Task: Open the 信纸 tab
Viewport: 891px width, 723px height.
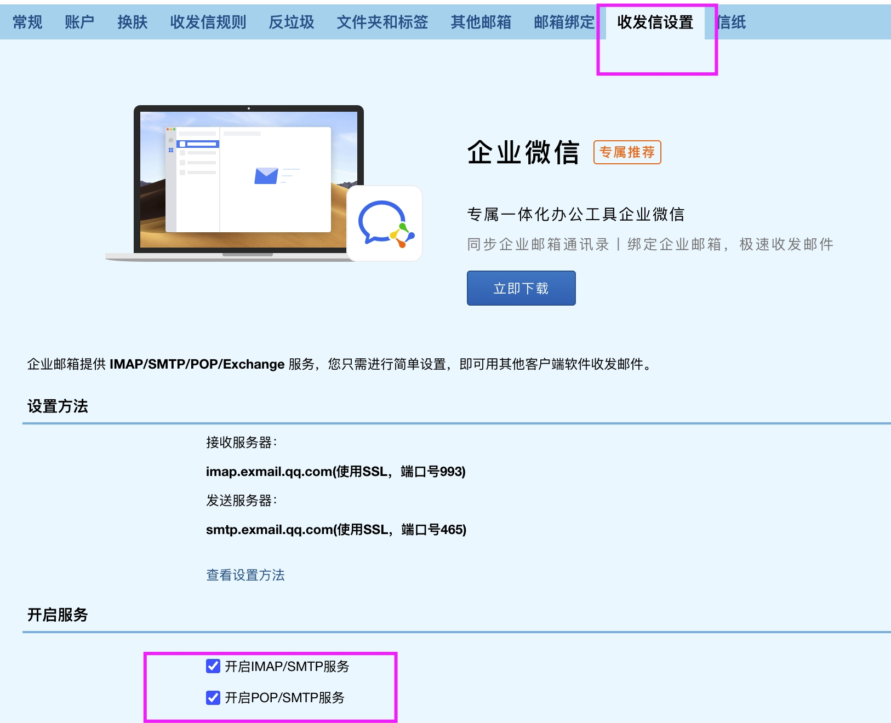Action: [732, 22]
